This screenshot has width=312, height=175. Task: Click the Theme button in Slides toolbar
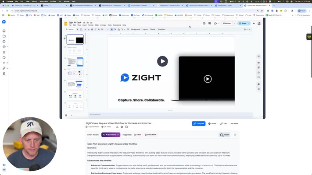[x=153, y=29]
